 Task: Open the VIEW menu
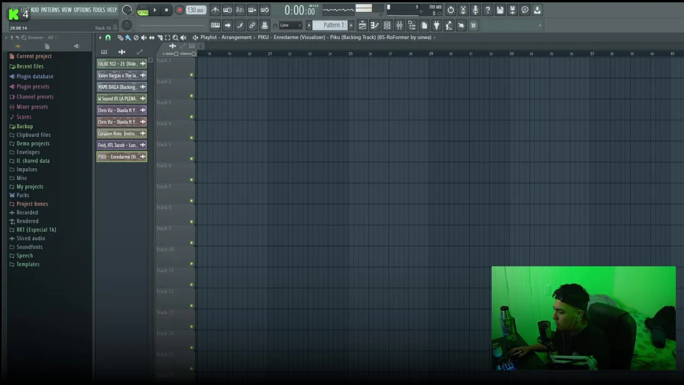(66, 10)
